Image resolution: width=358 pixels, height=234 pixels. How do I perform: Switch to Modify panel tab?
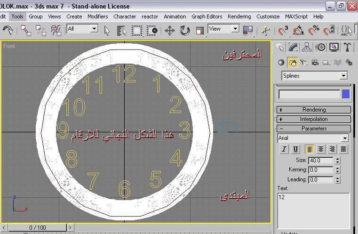[293, 47]
